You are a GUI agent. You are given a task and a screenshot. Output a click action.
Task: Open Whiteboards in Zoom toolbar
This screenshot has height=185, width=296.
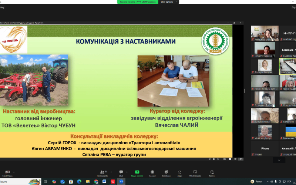[195, 173]
